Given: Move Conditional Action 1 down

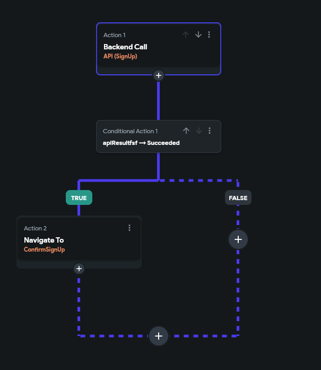Looking at the screenshot, I should point(199,131).
